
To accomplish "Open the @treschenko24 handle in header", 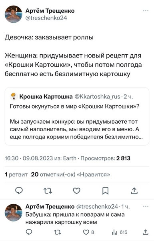I will [46, 18].
